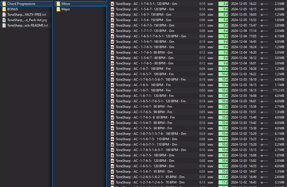Click the audio icon of 1-7-6-5- 90 BPM Fm

pos(112,112)
